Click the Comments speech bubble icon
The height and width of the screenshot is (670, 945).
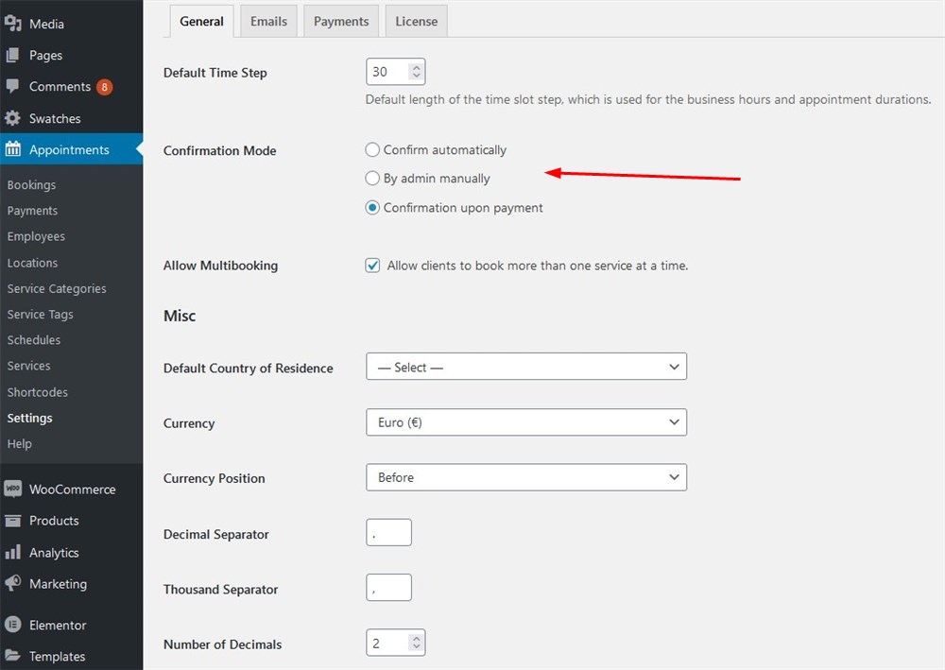click(x=13, y=86)
